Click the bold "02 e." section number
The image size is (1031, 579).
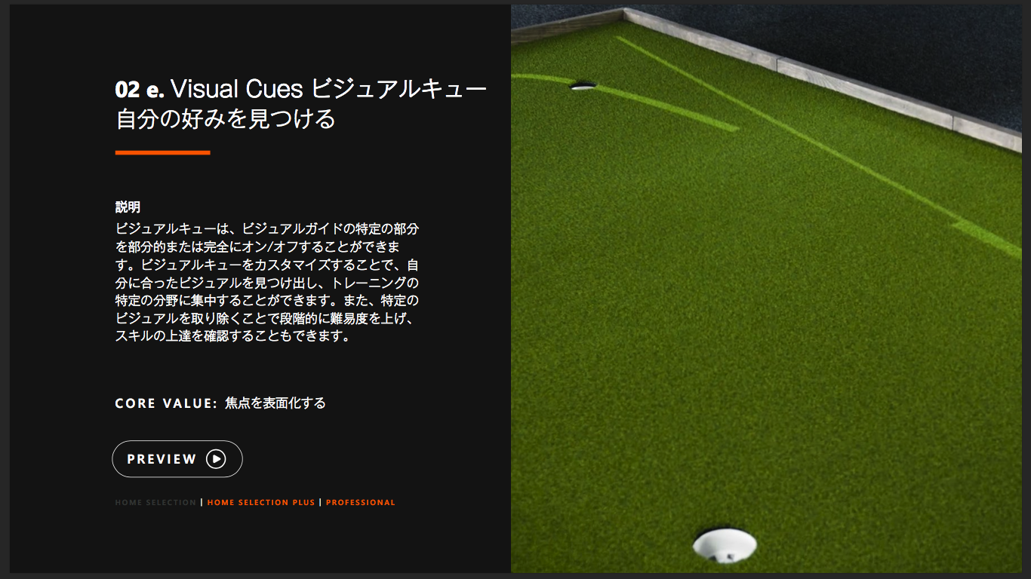[x=140, y=90]
